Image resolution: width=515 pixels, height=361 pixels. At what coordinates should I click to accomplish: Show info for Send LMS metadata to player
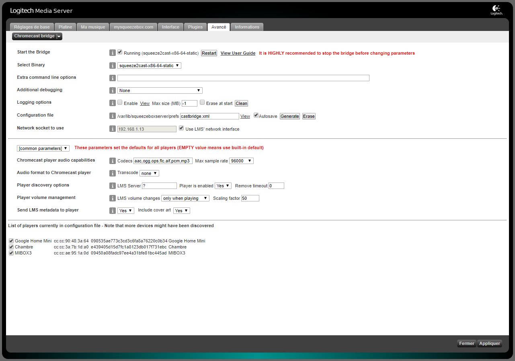pyautogui.click(x=113, y=211)
